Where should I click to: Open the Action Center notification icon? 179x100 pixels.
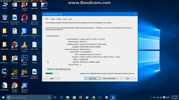click(164, 97)
